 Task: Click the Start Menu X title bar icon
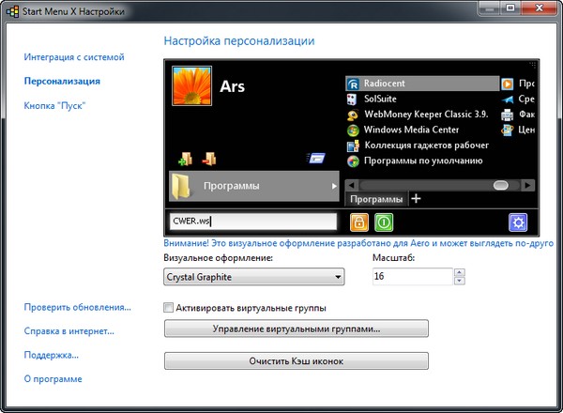[x=12, y=11]
